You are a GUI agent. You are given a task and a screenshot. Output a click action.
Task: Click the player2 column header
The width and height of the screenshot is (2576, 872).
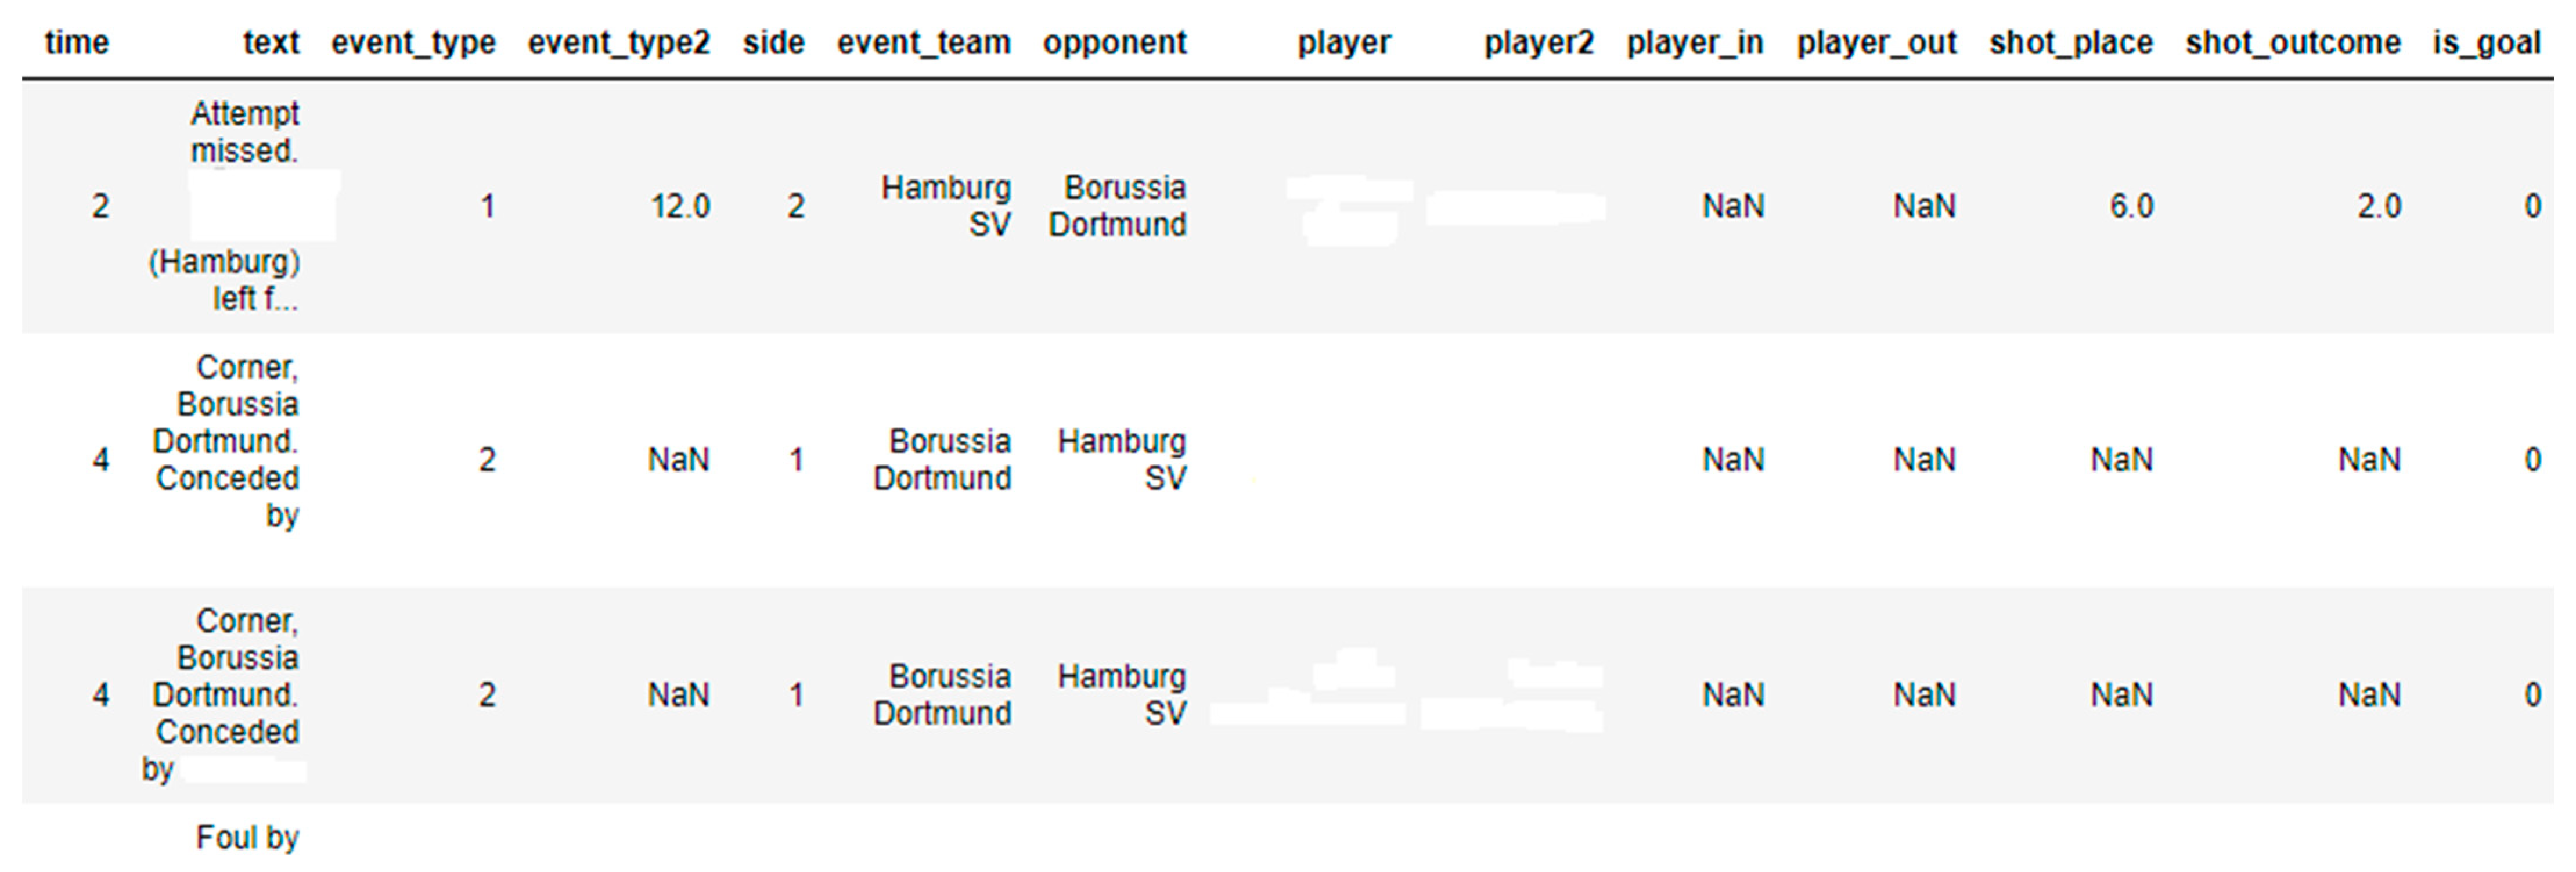click(1539, 43)
